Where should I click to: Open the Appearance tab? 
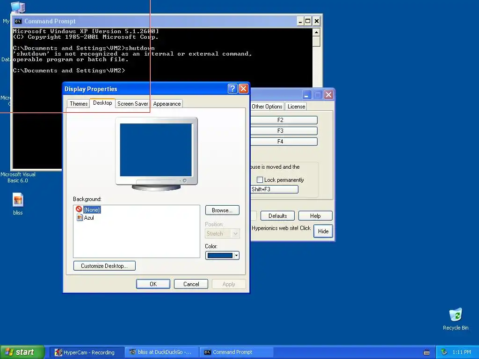click(x=167, y=103)
